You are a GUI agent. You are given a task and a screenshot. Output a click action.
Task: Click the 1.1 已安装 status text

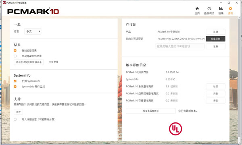[x=171, y=87]
